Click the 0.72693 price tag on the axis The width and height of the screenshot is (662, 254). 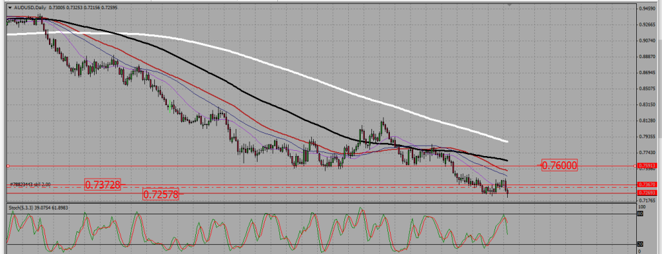click(x=647, y=193)
